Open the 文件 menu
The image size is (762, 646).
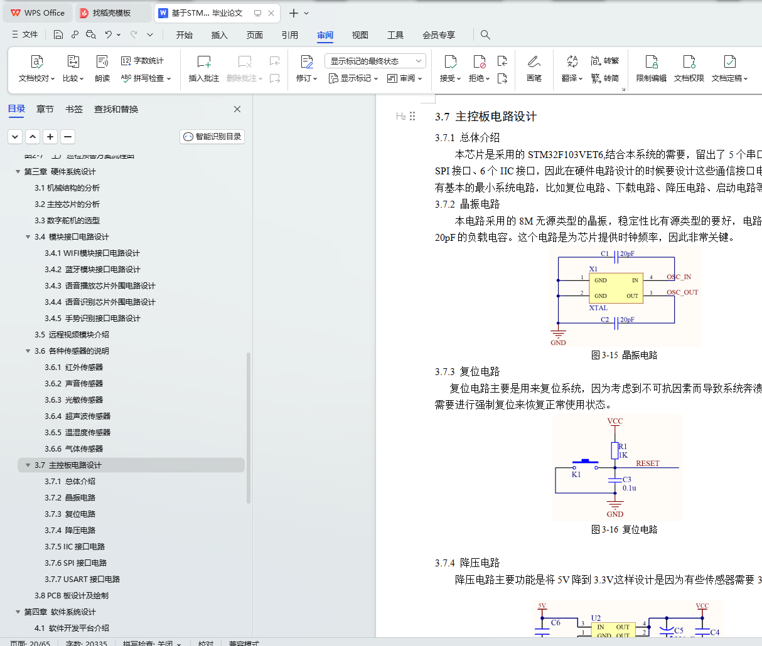[25, 34]
